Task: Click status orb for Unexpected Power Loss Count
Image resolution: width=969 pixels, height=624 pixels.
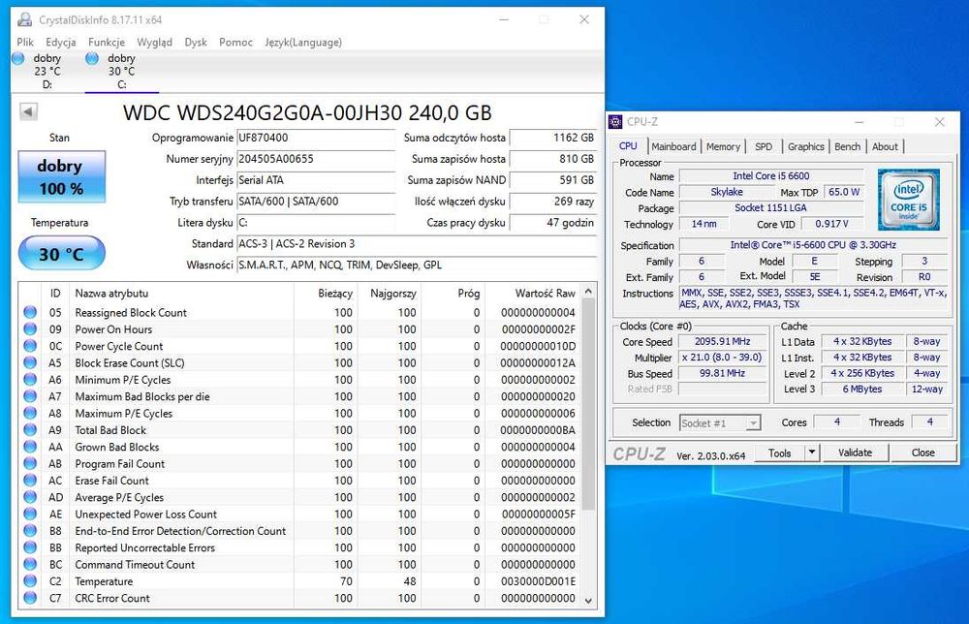Action: click(x=30, y=514)
